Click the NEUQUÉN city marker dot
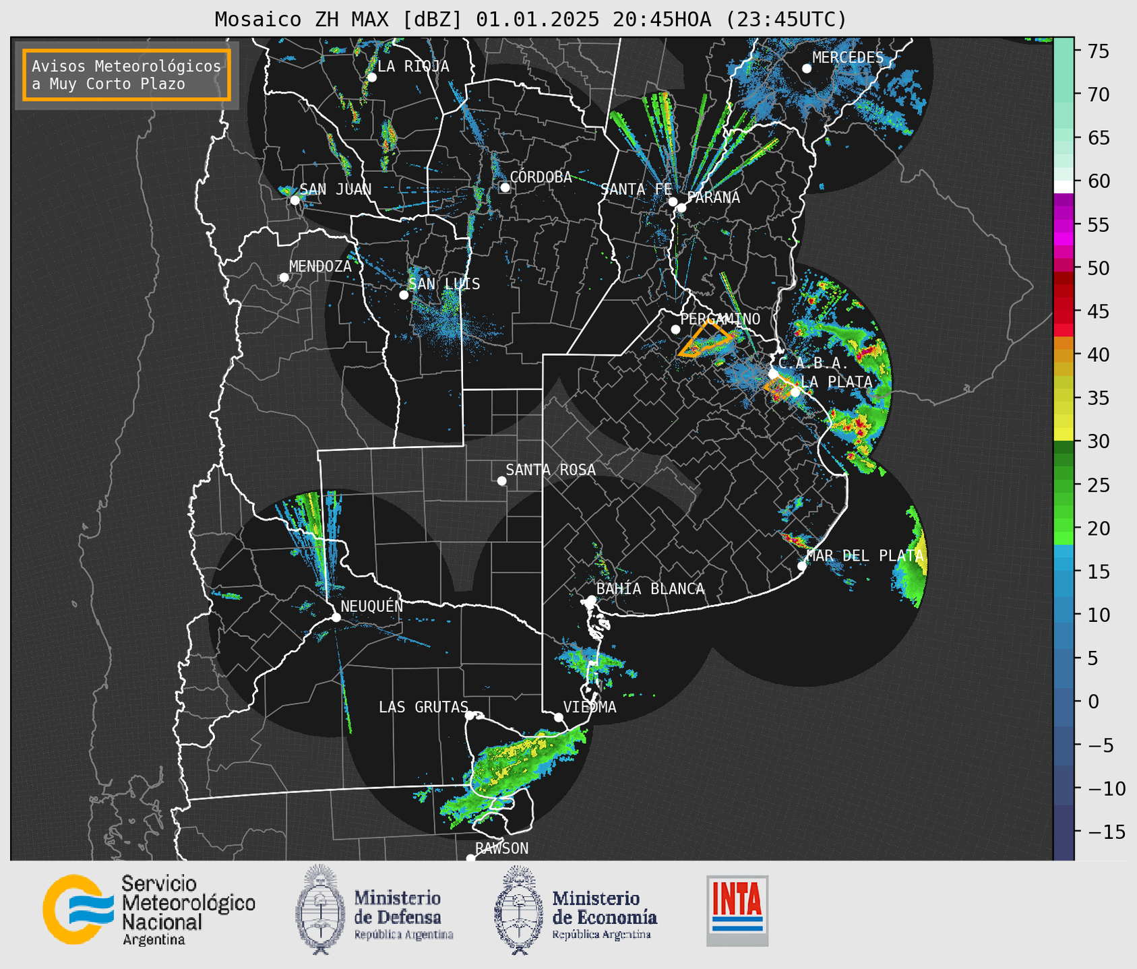The image size is (1137, 969). (x=336, y=617)
